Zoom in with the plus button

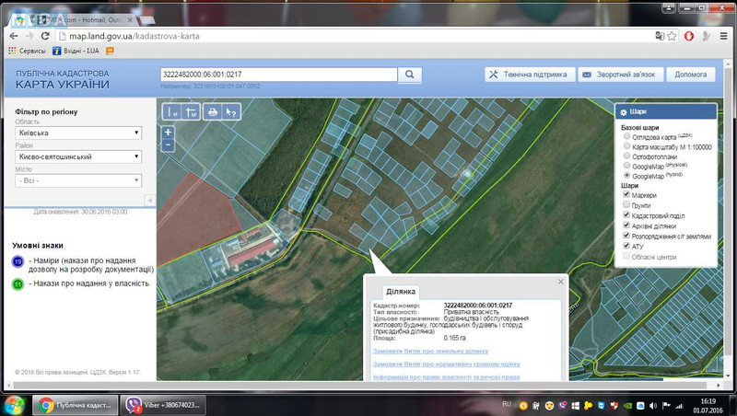[169, 133]
